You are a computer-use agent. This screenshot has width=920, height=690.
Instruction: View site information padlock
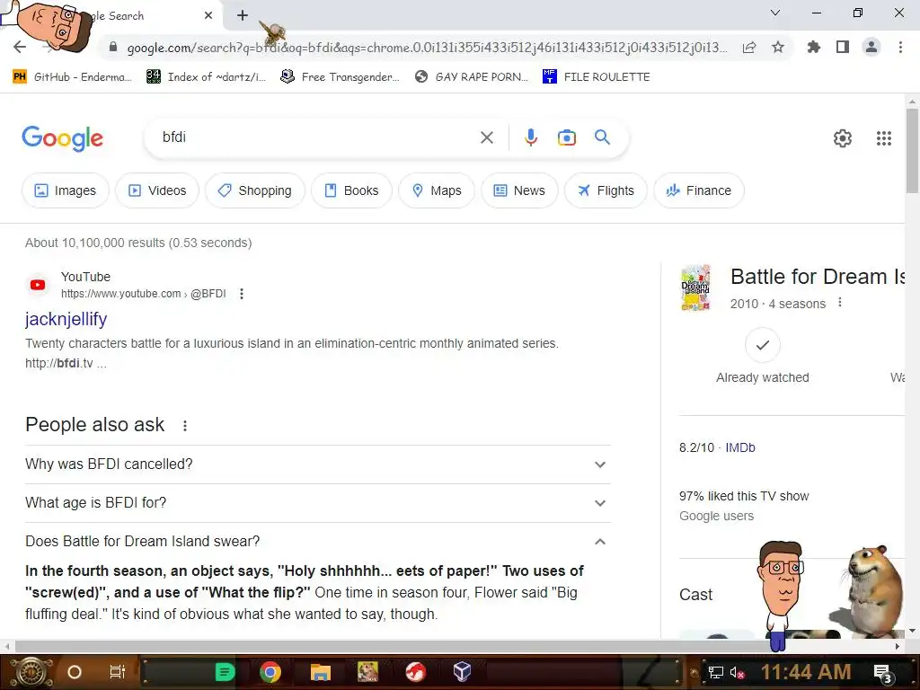113,47
